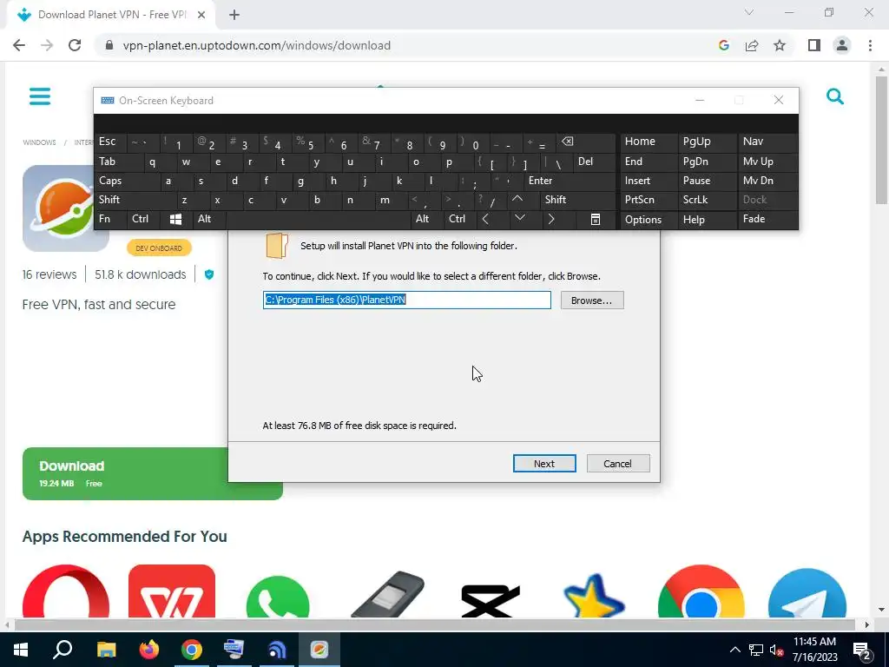This screenshot has width=889, height=667.
Task: Cancel the Planet VPN setup
Action: [618, 464]
